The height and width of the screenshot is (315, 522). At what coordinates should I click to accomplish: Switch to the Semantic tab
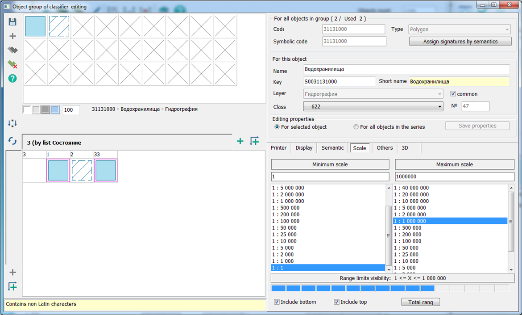coord(332,148)
